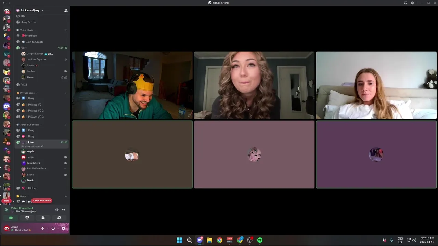Viewport: 438px width, 246px height.
Task: Open the IRL channel
Action: [42, 16]
